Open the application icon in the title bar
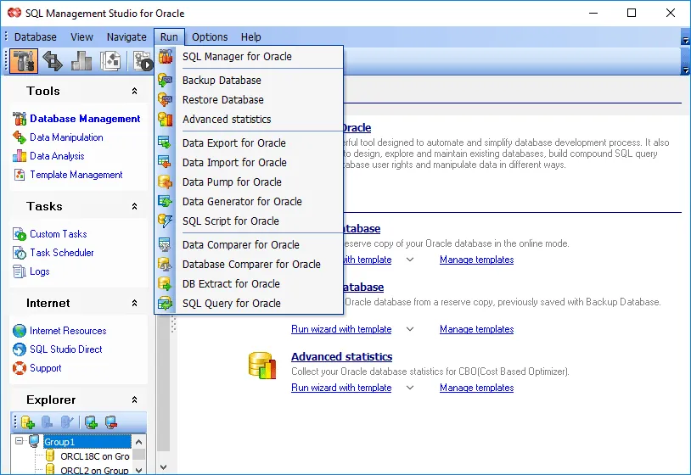691x475 pixels. [x=14, y=13]
